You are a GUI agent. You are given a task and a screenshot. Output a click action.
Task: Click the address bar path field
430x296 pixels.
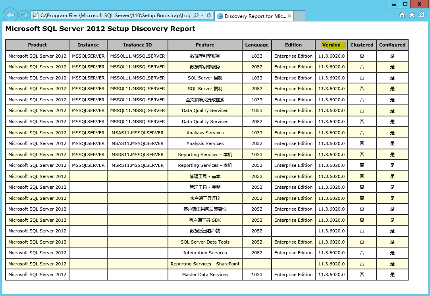tap(115, 15)
